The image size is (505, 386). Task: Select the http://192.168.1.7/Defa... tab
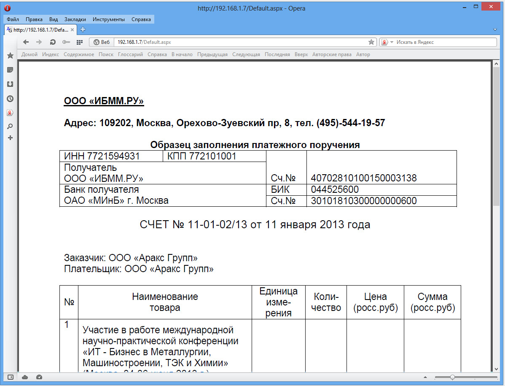click(40, 30)
